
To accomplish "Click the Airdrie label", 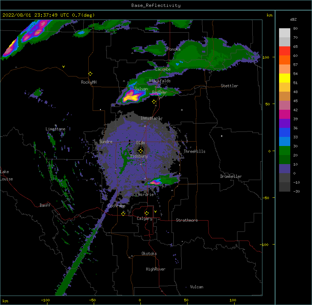I will [146, 195].
